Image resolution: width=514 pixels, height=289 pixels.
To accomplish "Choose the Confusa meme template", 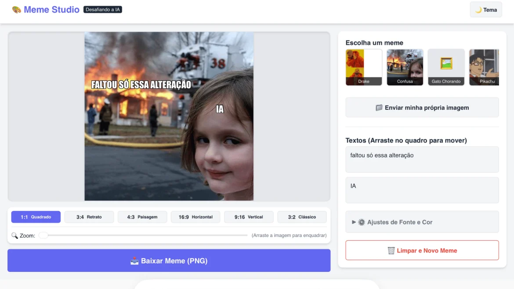I will tap(405, 67).
